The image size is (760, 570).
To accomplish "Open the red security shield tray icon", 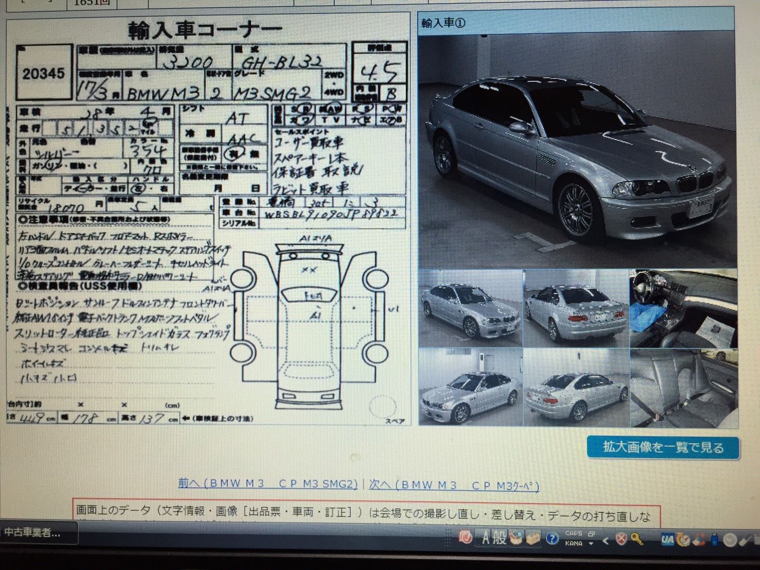I will tap(622, 539).
